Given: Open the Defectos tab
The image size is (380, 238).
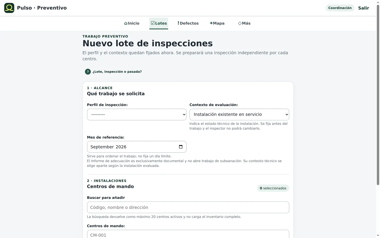Looking at the screenshot, I should (x=188, y=23).
